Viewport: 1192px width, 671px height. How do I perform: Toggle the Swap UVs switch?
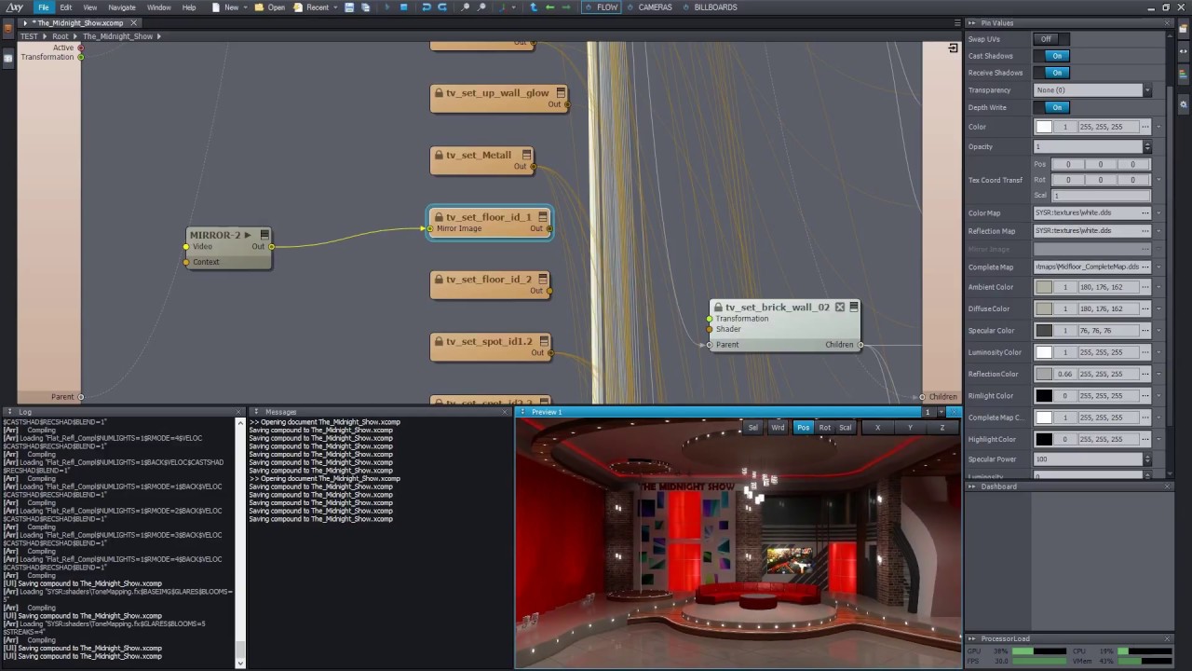pos(1051,39)
